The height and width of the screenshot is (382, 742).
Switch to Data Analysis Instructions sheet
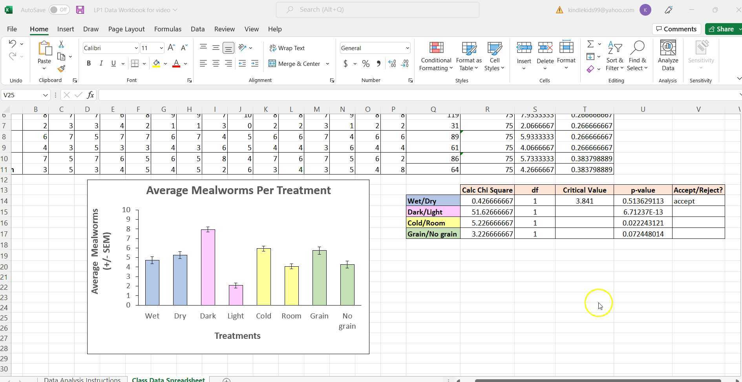click(x=82, y=379)
